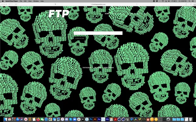Open Finder from the dock
The image size is (196, 122).
(5, 119)
